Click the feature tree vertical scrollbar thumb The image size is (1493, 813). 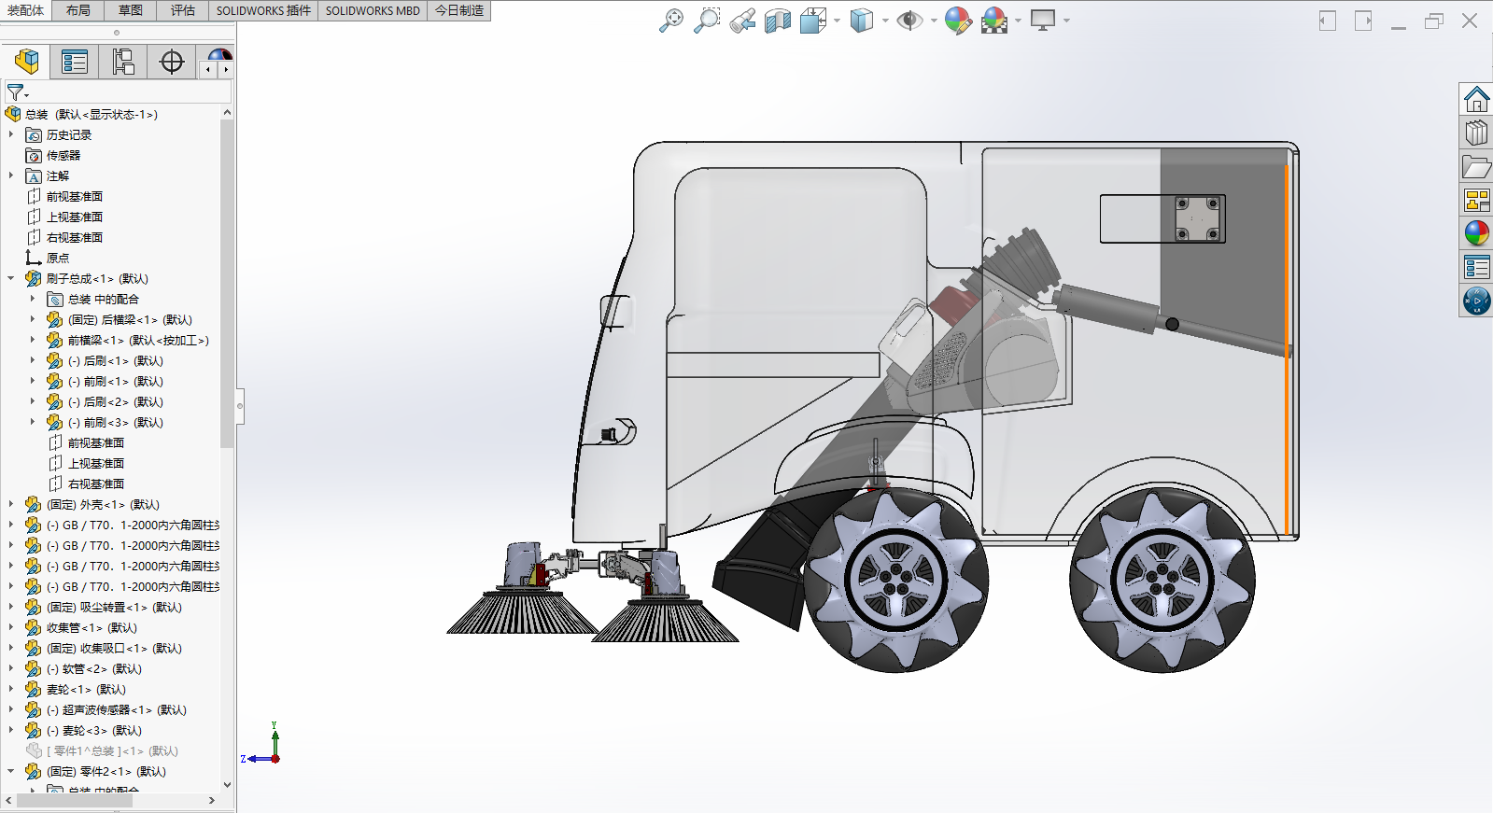tap(227, 284)
